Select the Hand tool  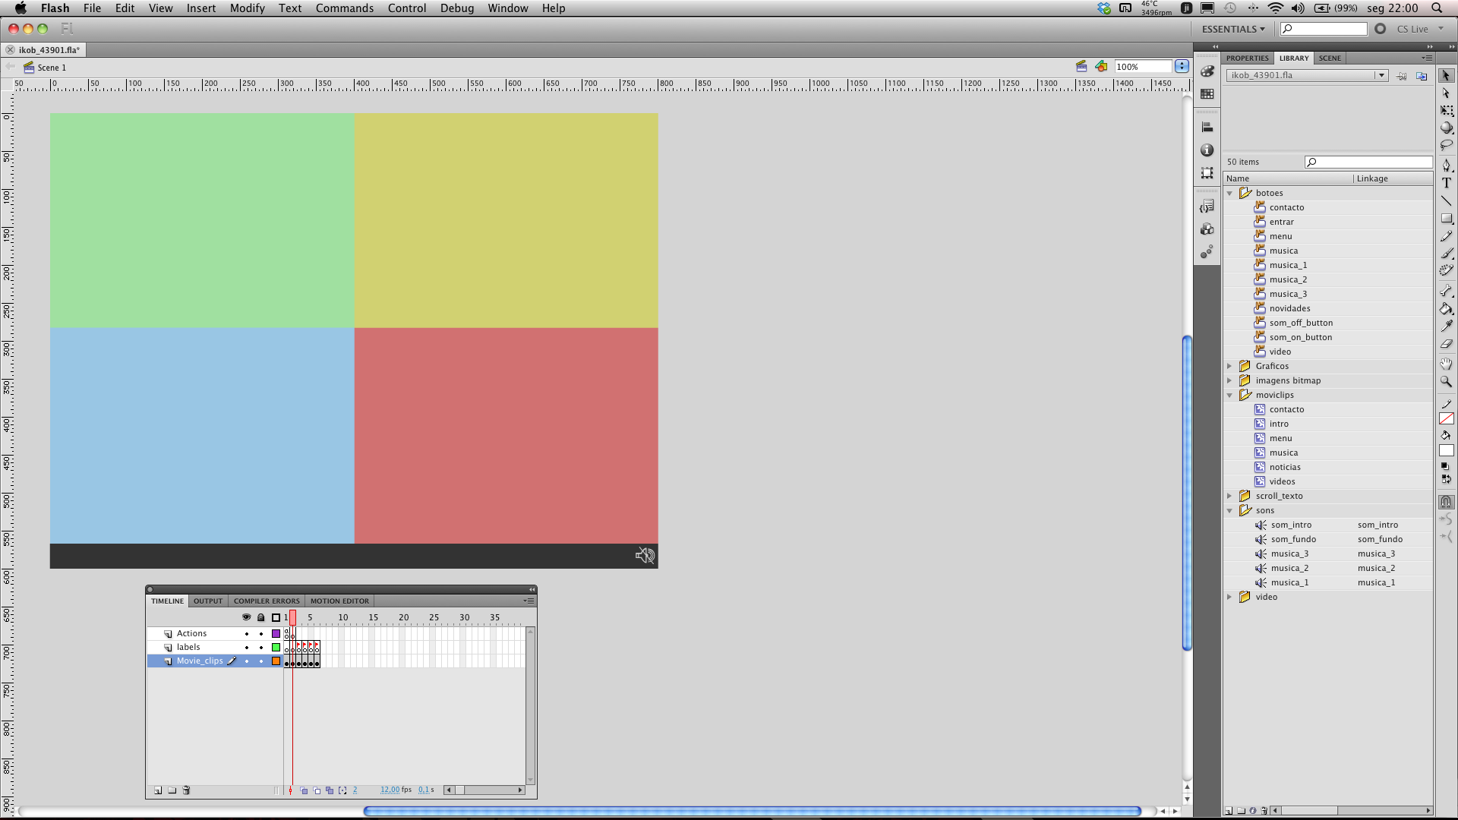(1447, 364)
